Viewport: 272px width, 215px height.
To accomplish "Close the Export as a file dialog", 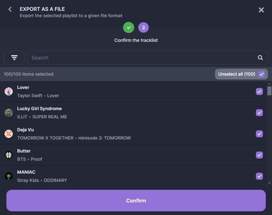I will tap(261, 10).
